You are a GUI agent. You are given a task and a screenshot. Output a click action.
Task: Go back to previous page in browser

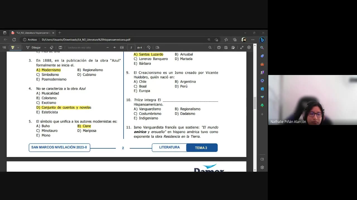pyautogui.click(x=6, y=40)
